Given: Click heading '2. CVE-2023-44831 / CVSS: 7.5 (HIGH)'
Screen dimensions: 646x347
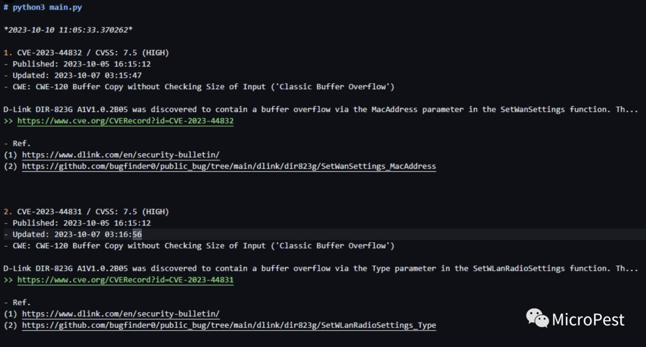Looking at the screenshot, I should coord(86,212).
